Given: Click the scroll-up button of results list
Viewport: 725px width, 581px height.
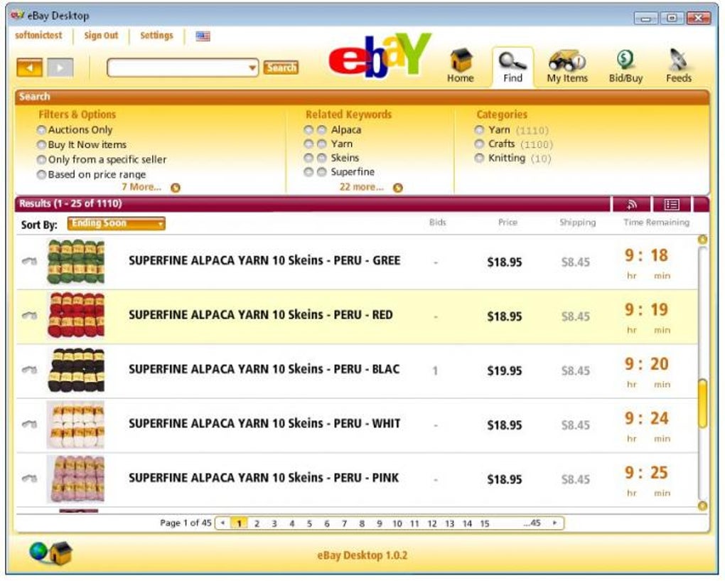Looking at the screenshot, I should pos(702,240).
